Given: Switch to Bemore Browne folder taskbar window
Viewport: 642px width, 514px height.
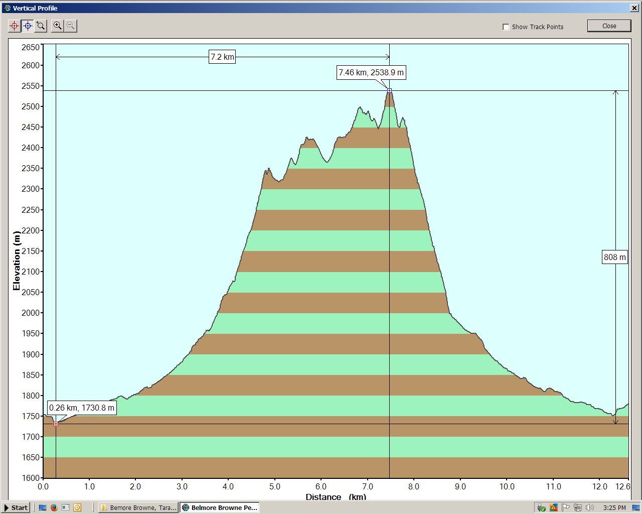Looking at the screenshot, I should [x=138, y=507].
